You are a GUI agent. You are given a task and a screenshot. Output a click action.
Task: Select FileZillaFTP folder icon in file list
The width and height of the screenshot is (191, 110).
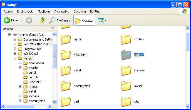[x=66, y=55]
